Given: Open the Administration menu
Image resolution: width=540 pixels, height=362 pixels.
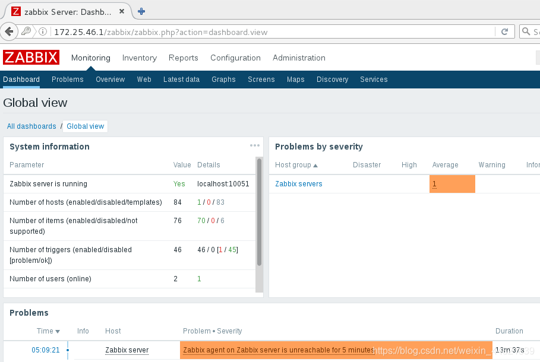Looking at the screenshot, I should [299, 58].
